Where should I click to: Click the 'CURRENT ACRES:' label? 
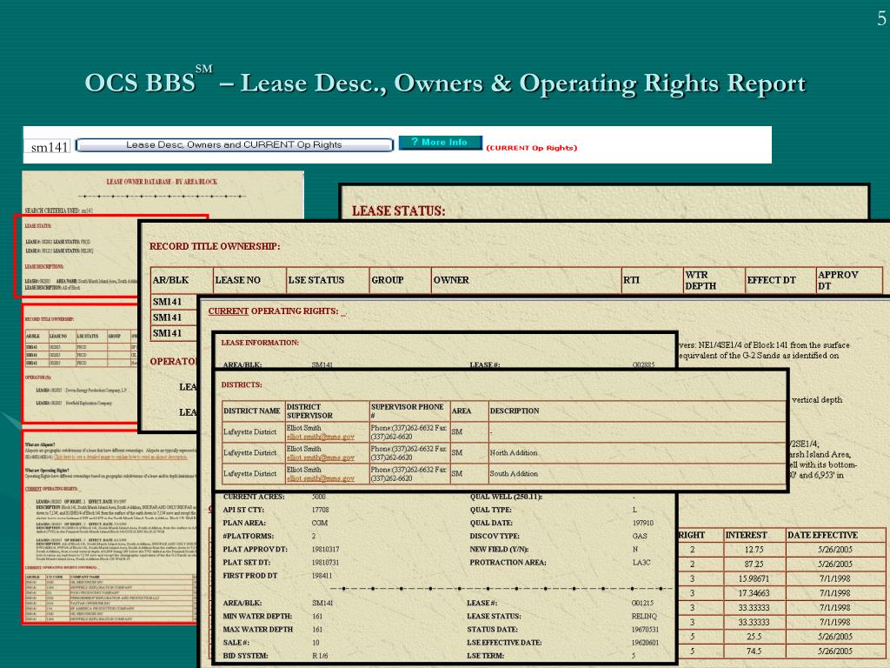click(254, 497)
